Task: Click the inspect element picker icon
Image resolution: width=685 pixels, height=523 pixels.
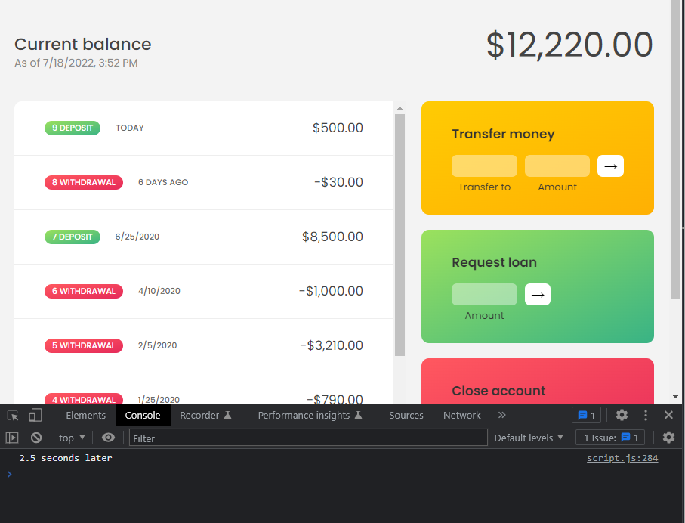Action: coord(13,415)
